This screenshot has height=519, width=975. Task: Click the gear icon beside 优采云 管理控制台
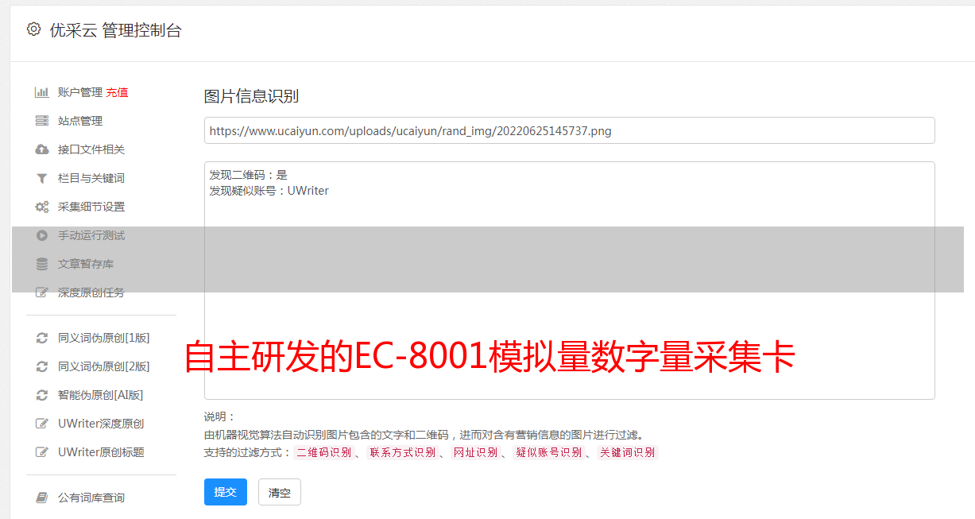tap(33, 29)
